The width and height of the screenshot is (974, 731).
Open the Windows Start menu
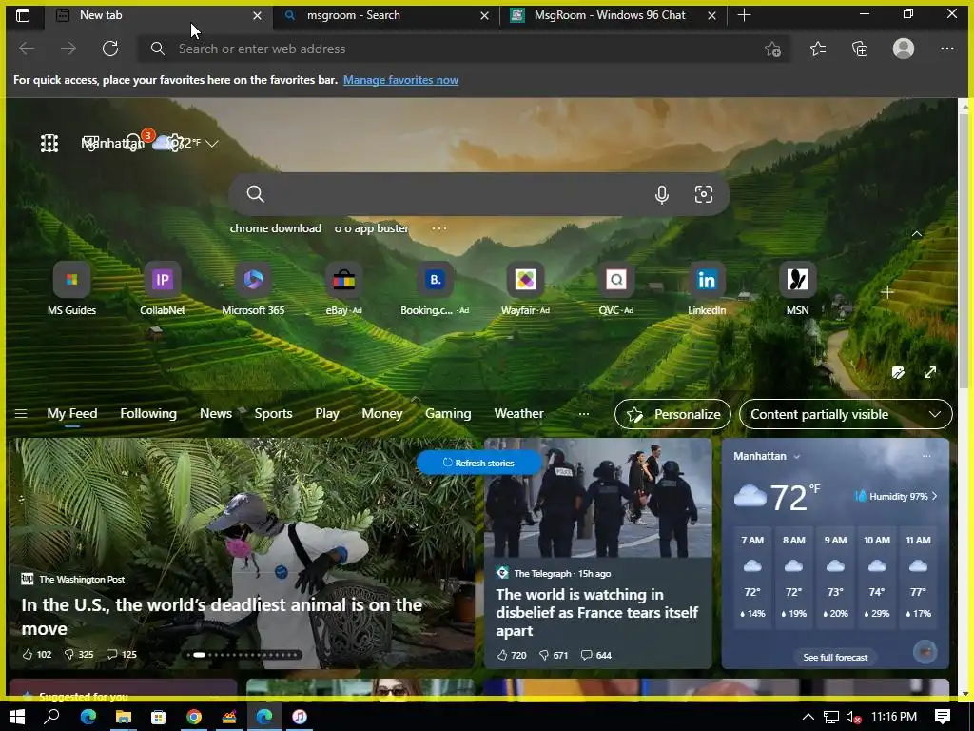[17, 717]
